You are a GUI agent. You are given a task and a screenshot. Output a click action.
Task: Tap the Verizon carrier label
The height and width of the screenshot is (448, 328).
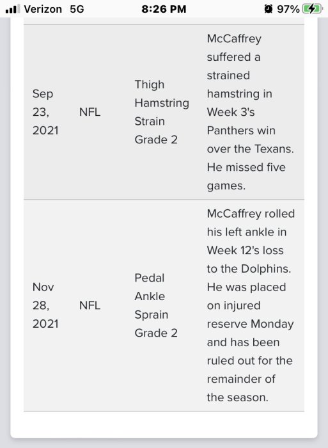click(x=43, y=9)
